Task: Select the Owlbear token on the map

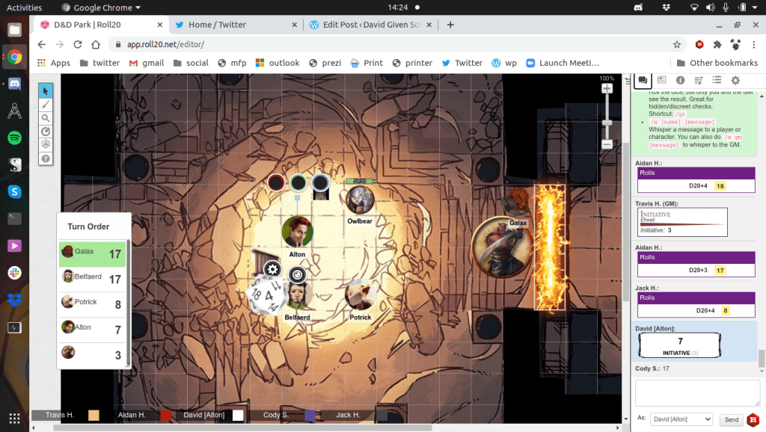Action: point(360,200)
